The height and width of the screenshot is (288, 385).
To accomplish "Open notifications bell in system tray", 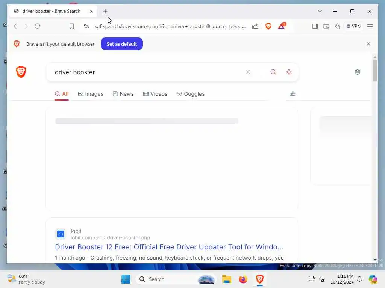I will pos(359,279).
